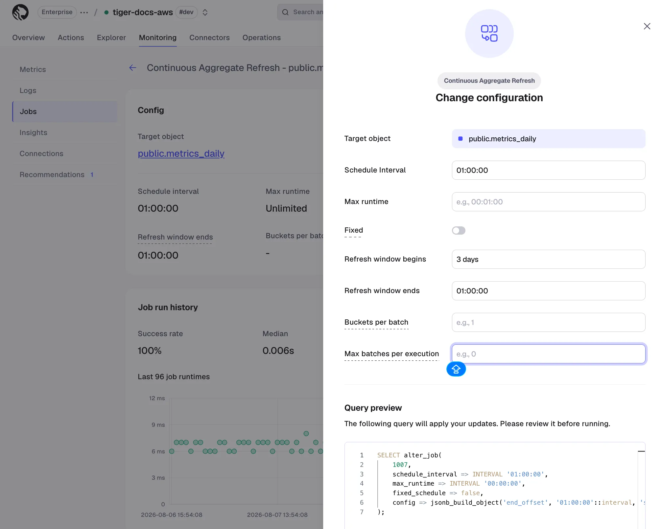Switch to the Explorer tab
This screenshot has width=662, height=529.
[x=111, y=37]
